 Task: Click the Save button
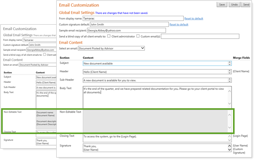pos(222,5)
